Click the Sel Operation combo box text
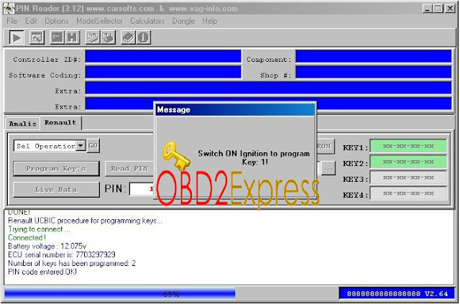 [x=45, y=146]
